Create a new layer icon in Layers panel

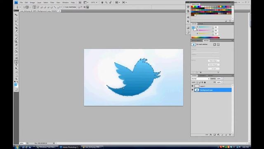(226, 135)
